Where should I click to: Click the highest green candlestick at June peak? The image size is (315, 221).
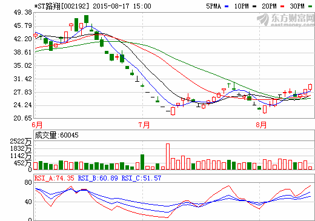point(87,20)
